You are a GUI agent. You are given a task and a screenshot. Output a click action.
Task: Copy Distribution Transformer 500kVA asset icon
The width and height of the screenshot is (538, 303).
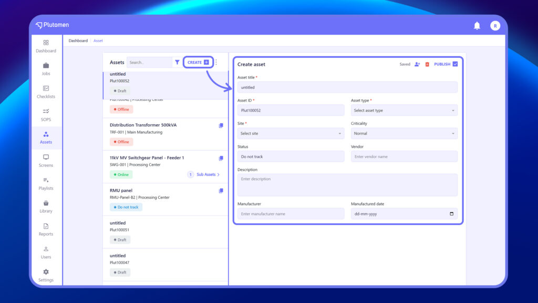click(221, 125)
